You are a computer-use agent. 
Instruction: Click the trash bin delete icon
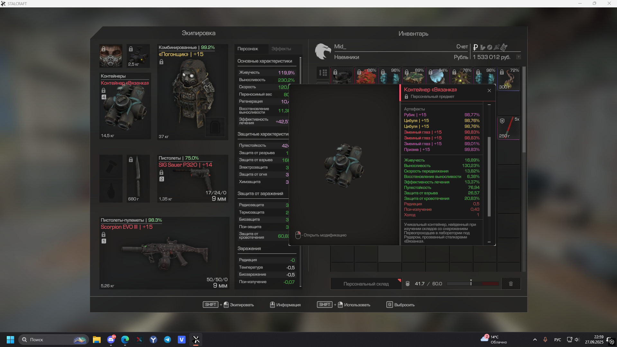click(x=511, y=284)
